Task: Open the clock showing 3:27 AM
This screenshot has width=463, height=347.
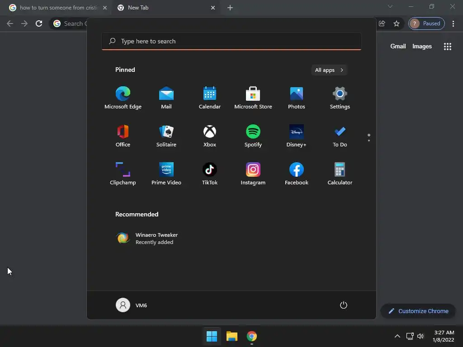Action: click(x=443, y=336)
